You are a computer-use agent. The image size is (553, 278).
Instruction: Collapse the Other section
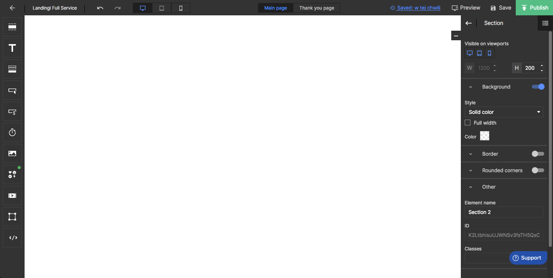click(471, 187)
